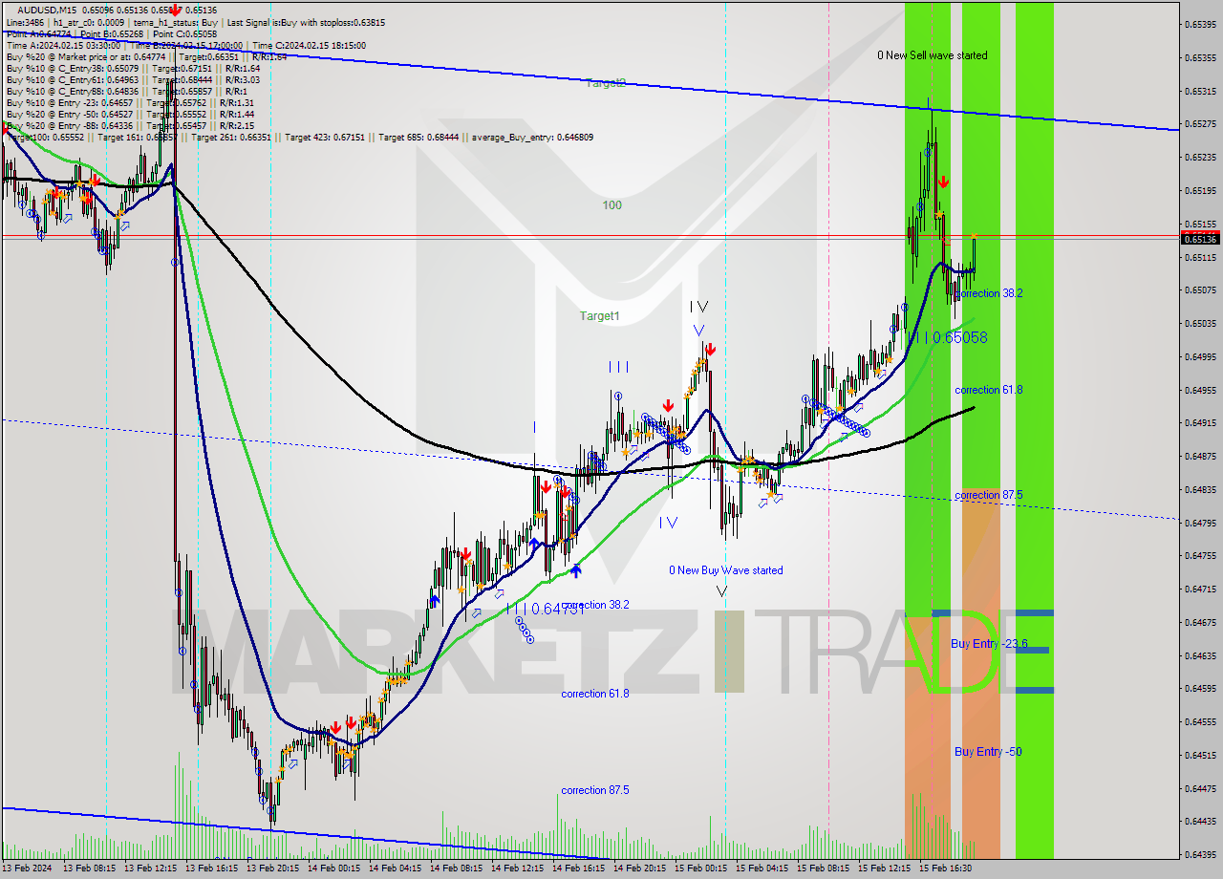Click 'correction 87.5' label above Buy Entry -23.6

point(989,495)
